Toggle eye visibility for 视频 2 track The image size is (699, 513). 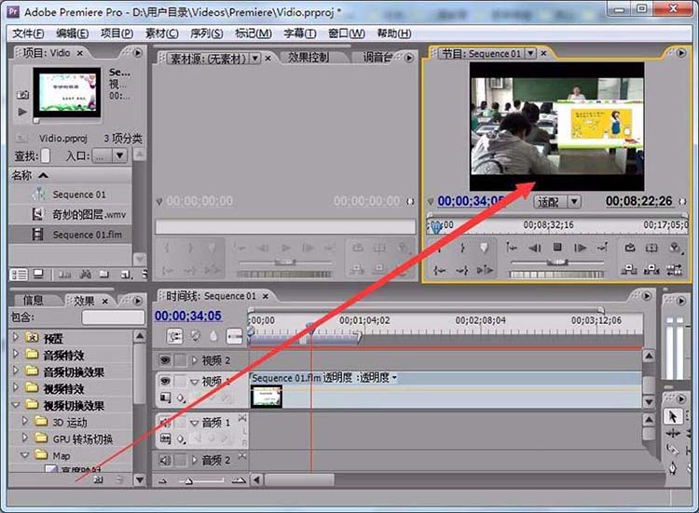point(165,359)
